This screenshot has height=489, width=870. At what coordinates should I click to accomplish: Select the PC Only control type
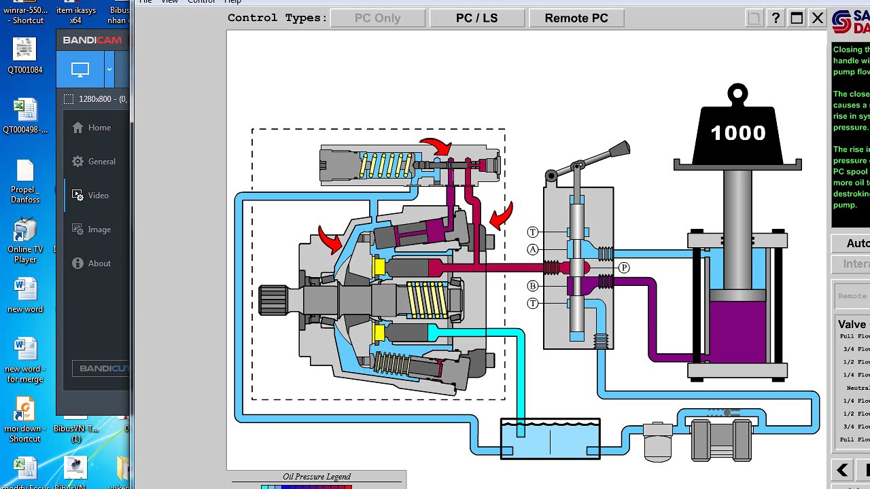point(378,18)
